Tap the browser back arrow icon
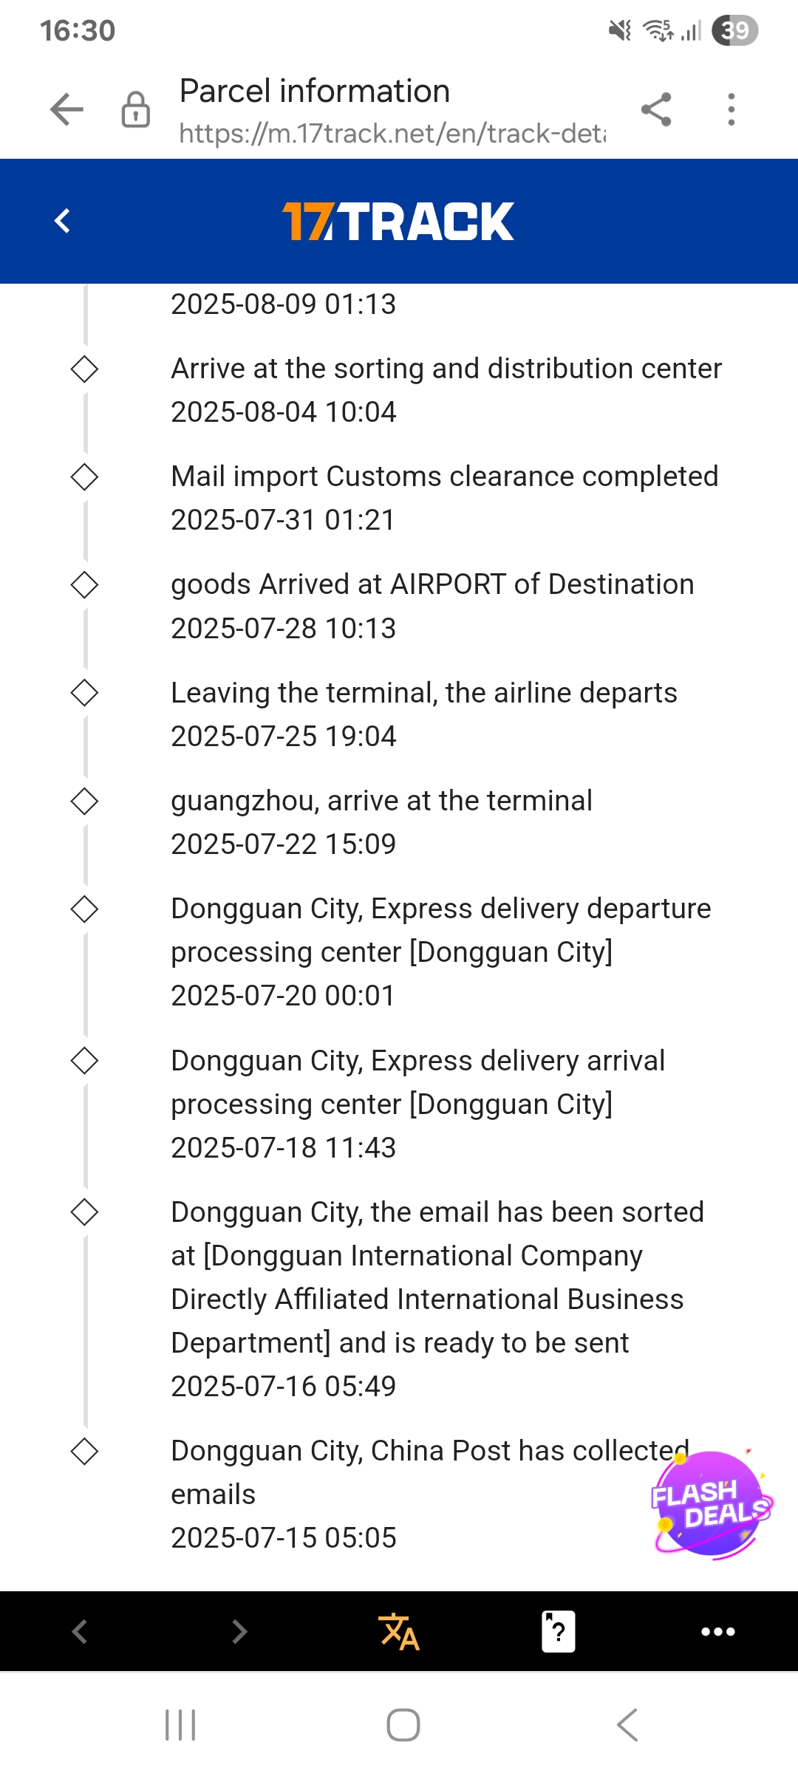 pyautogui.click(x=66, y=110)
